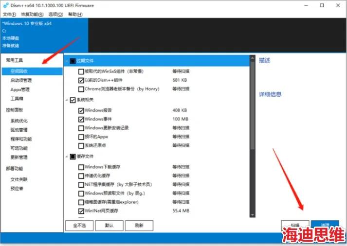Collapse the 过期文件 group arrow

tap(67, 61)
